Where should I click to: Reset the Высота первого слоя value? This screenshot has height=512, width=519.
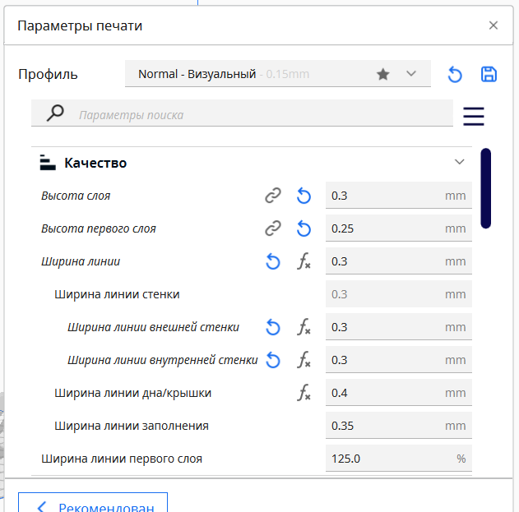[304, 228]
